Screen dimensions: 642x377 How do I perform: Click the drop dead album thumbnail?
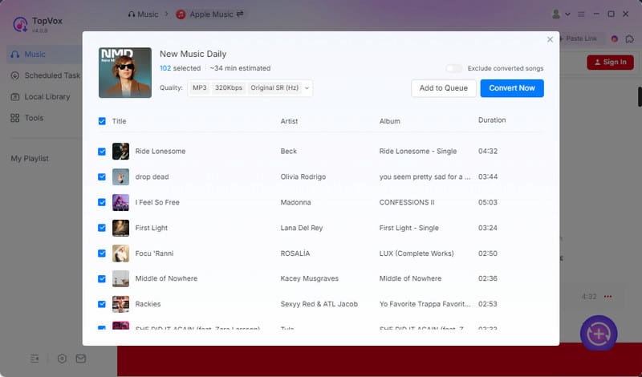click(121, 176)
